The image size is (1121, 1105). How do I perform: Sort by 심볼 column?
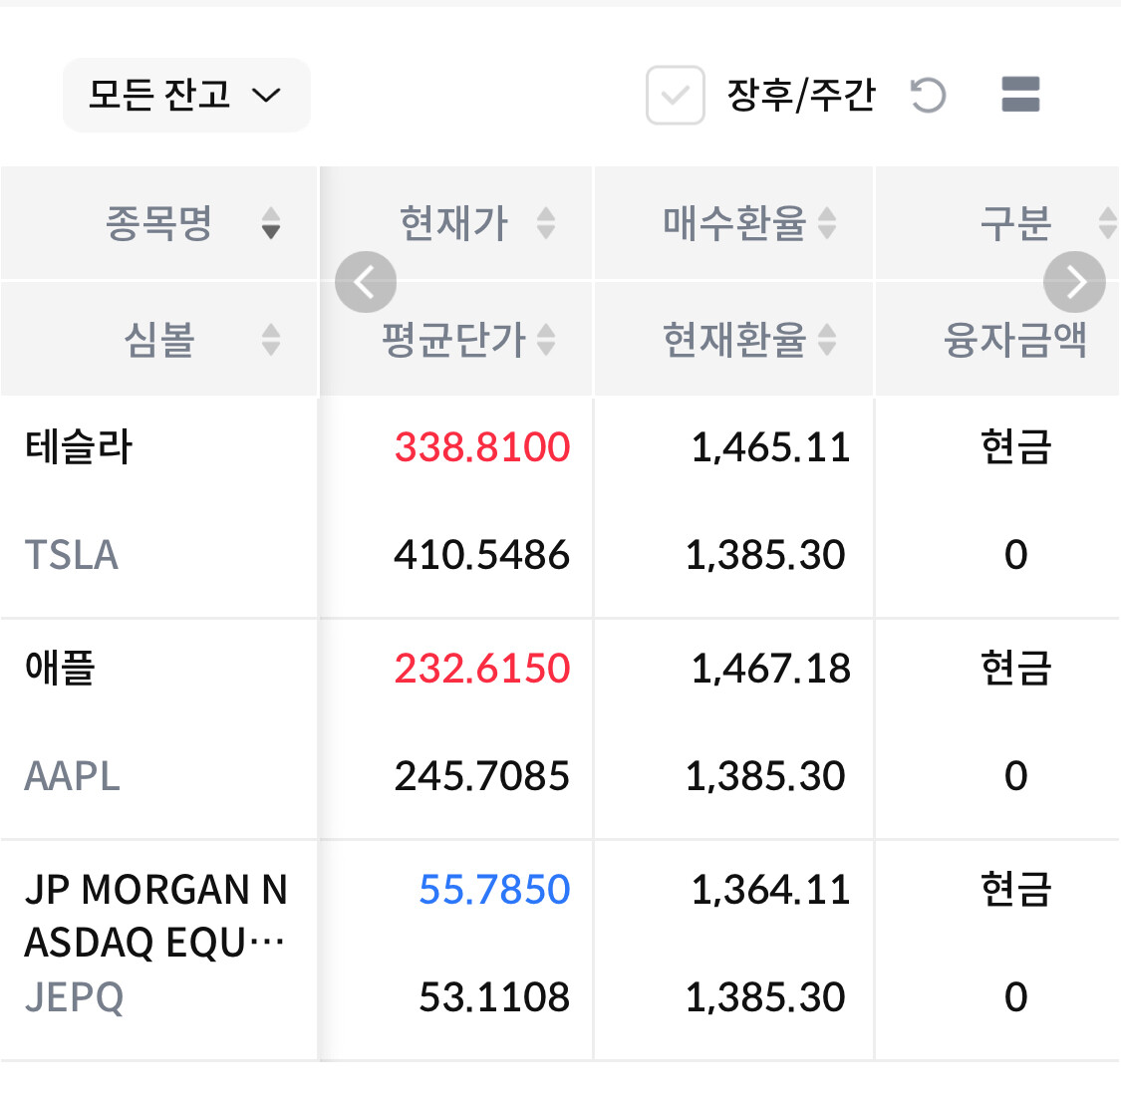(159, 340)
